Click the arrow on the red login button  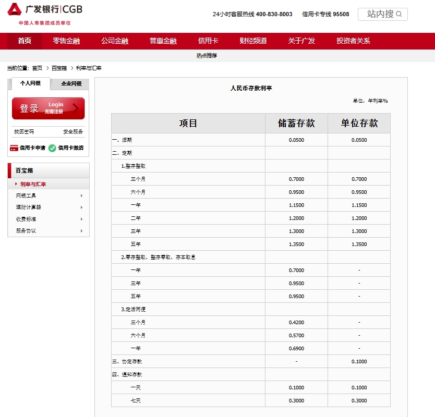click(76, 108)
